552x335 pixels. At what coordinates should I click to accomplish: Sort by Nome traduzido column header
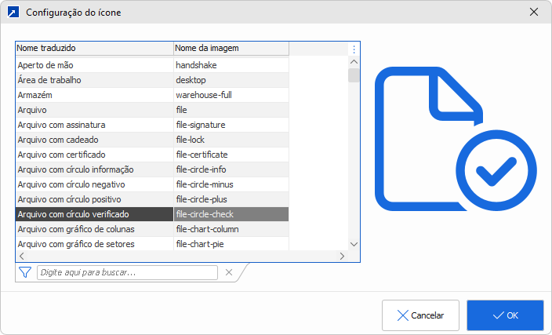(x=94, y=49)
